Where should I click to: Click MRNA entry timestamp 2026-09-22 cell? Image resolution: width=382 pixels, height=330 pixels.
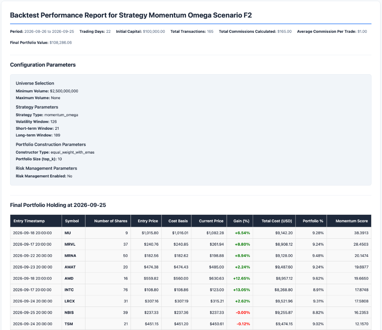point(36,256)
